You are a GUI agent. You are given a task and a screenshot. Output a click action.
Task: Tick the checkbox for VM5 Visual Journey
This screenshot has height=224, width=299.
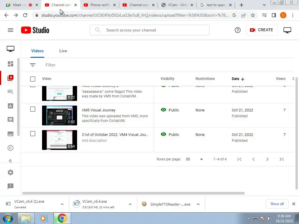point(33,109)
